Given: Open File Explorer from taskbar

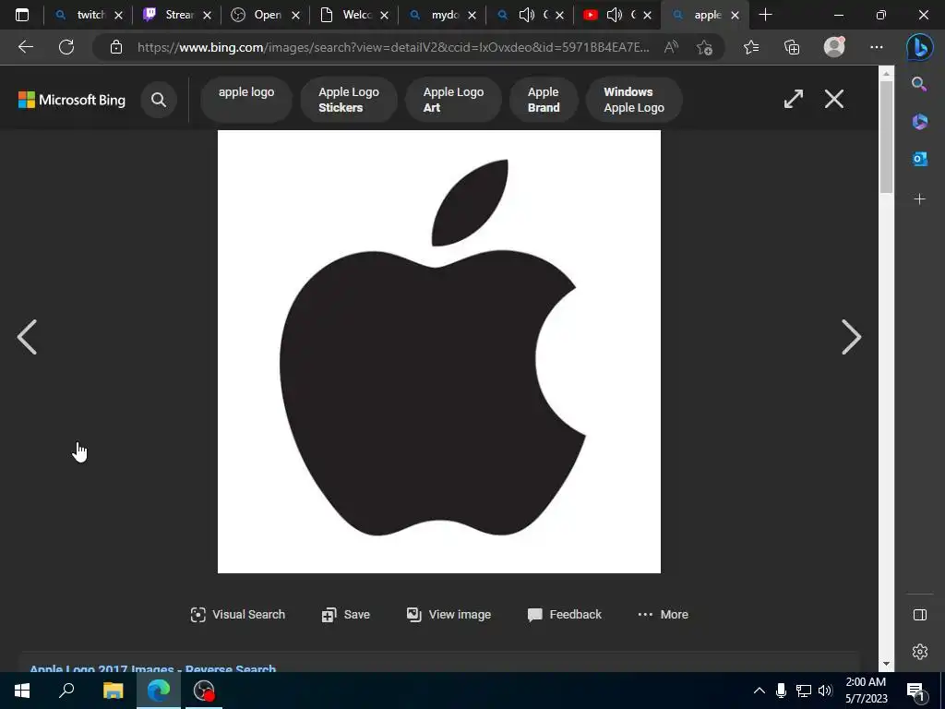Looking at the screenshot, I should 113,691.
